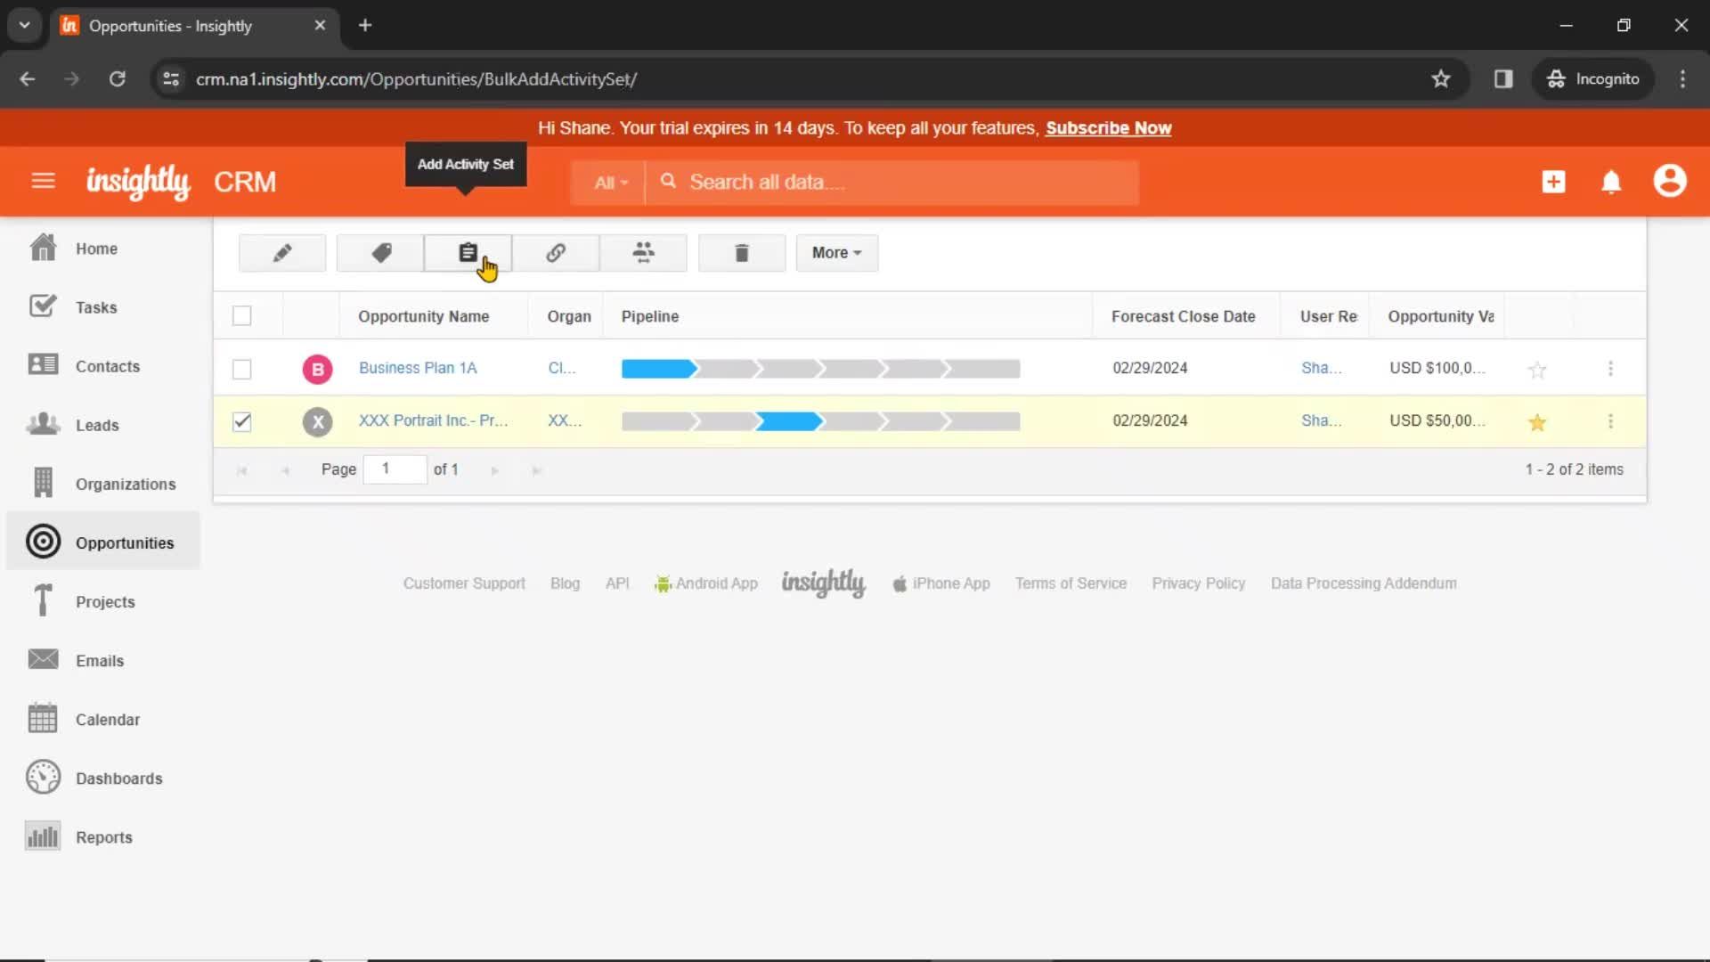Reload the browser page
Screen dimensions: 1710x962
[117, 79]
